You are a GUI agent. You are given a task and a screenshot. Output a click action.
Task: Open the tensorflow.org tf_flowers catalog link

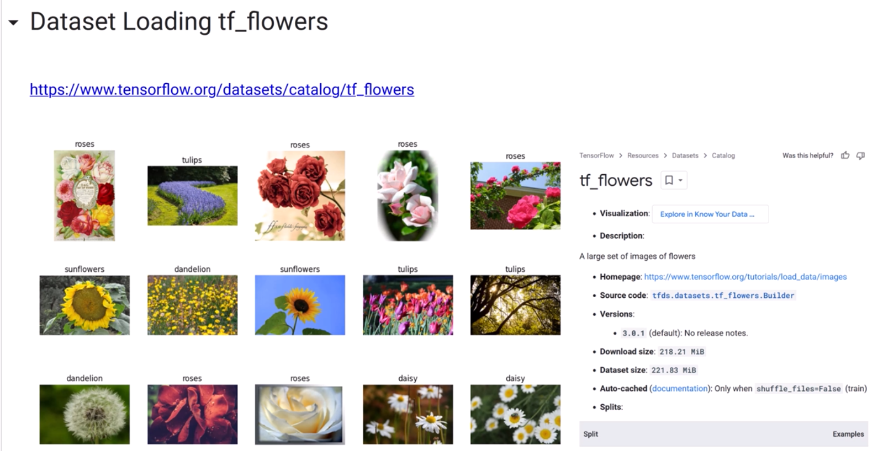221,89
